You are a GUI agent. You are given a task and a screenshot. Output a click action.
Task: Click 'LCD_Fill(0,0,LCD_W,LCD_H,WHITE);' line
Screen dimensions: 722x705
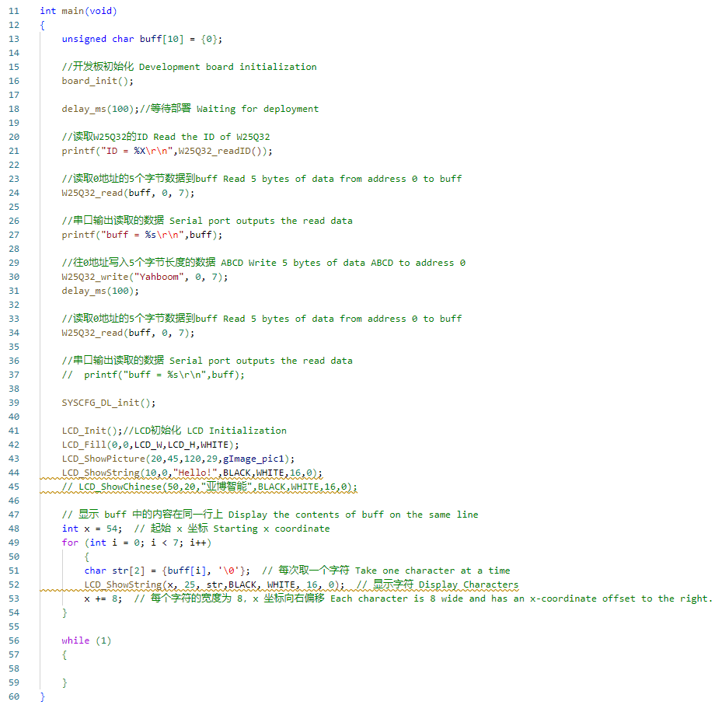coord(151,445)
